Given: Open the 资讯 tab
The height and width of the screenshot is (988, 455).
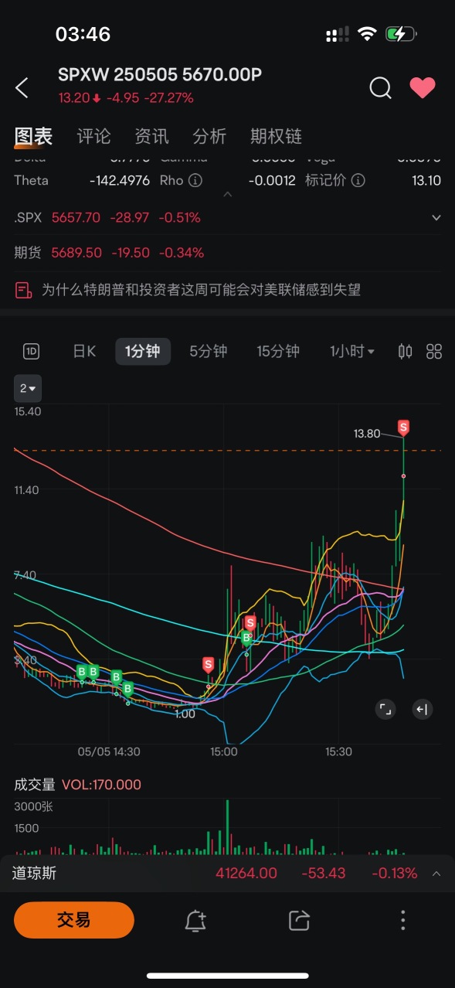Looking at the screenshot, I should [x=151, y=137].
